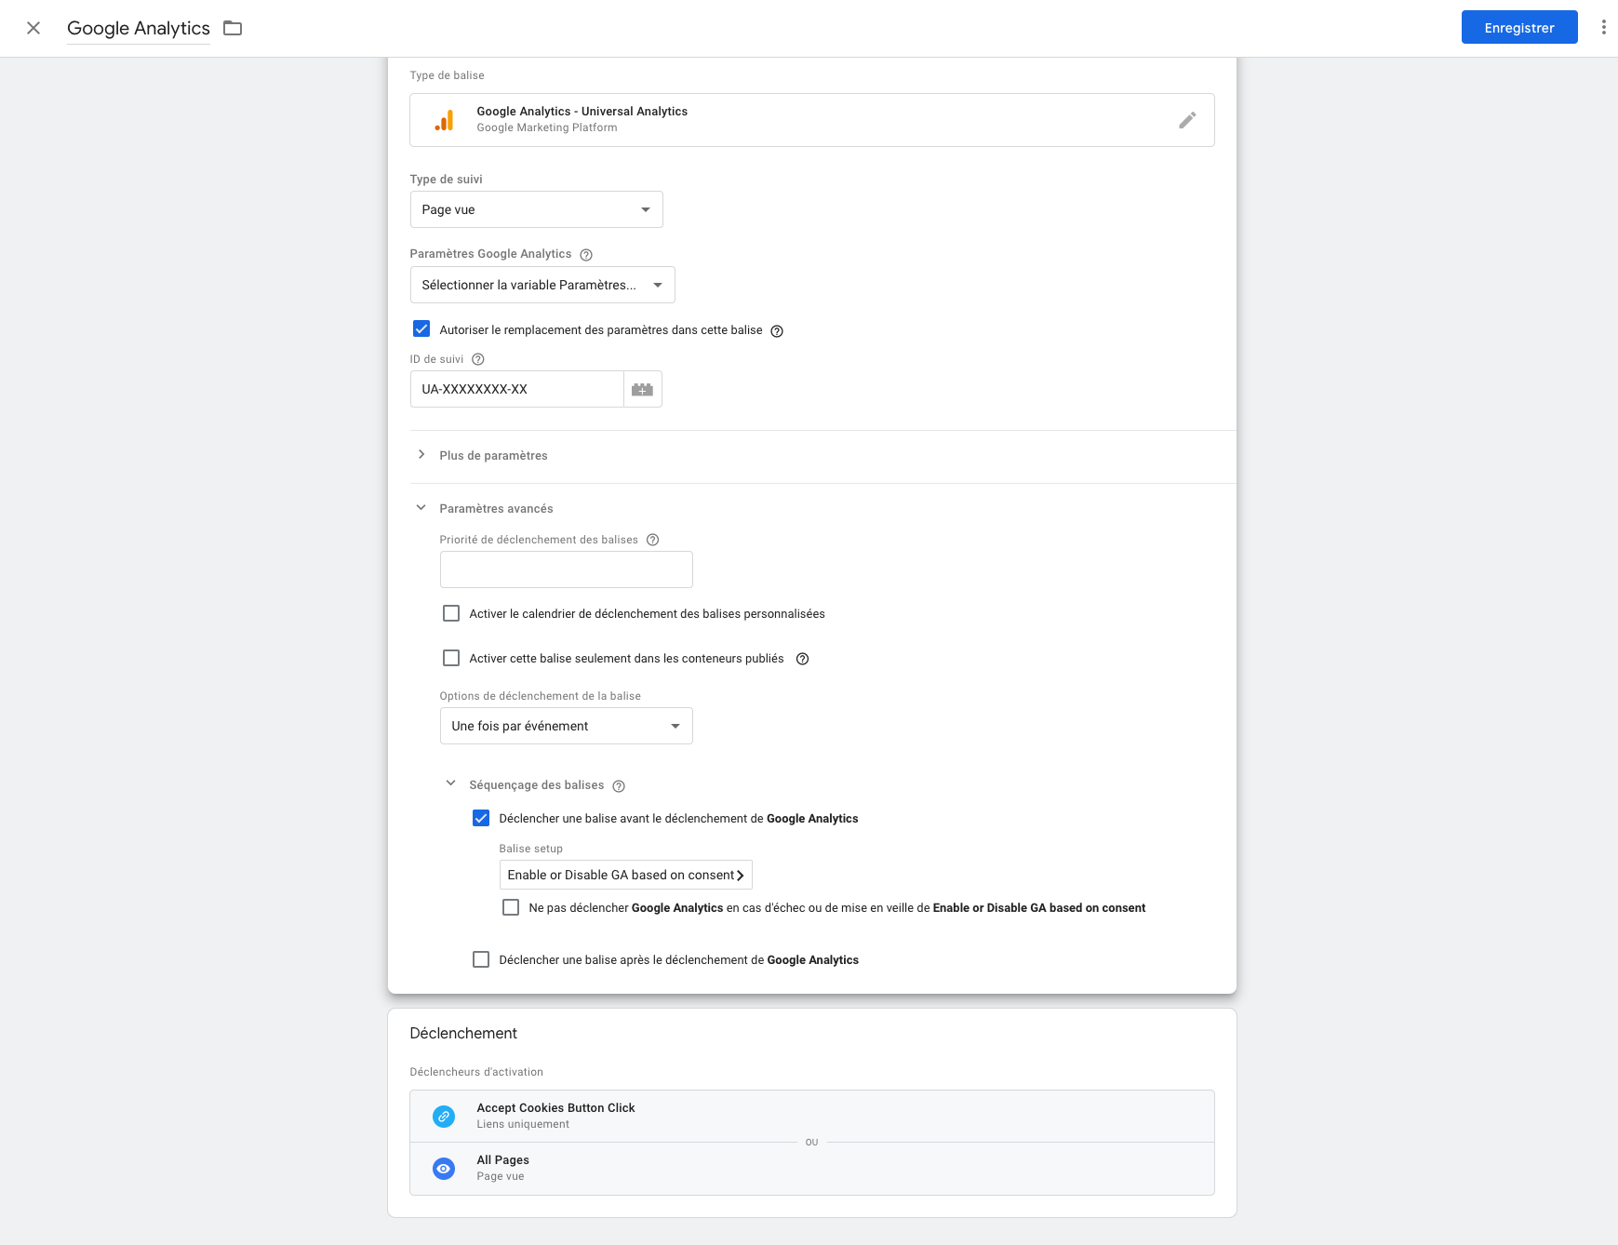Click the Enregistrer button
The height and width of the screenshot is (1245, 1618).
[x=1519, y=27]
